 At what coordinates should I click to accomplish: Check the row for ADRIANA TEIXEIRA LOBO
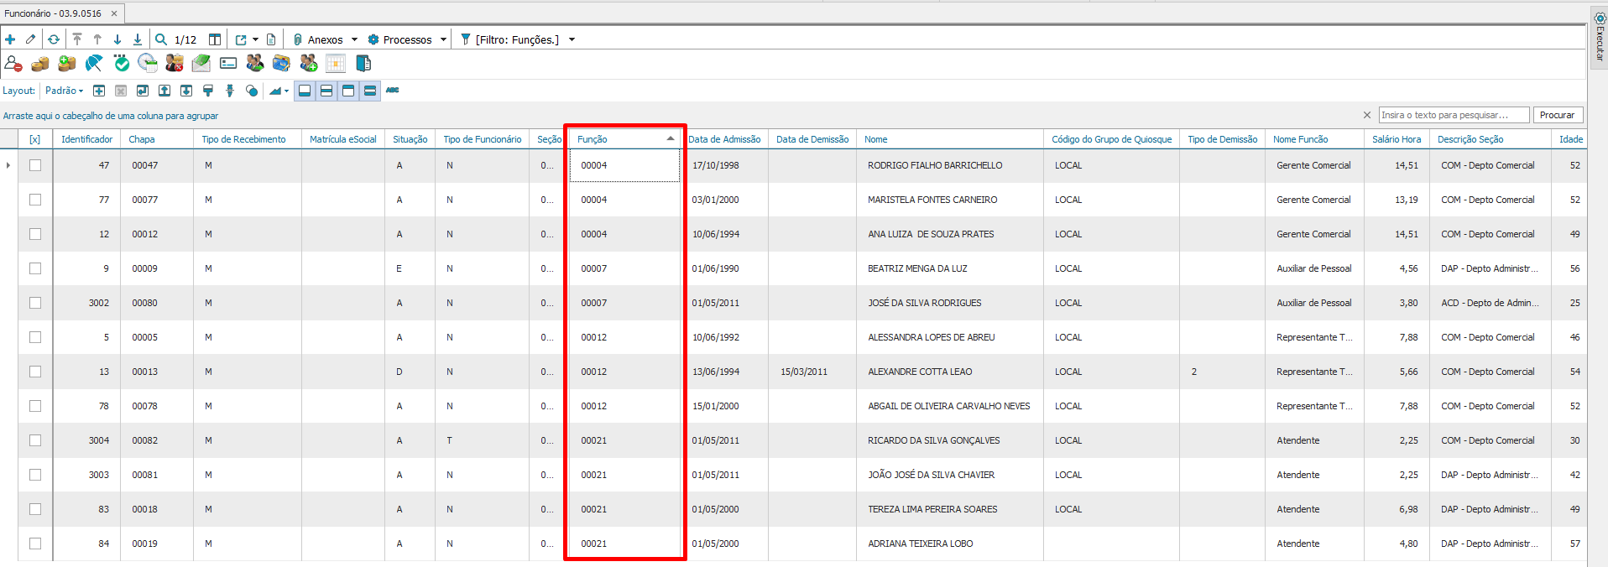tap(35, 544)
